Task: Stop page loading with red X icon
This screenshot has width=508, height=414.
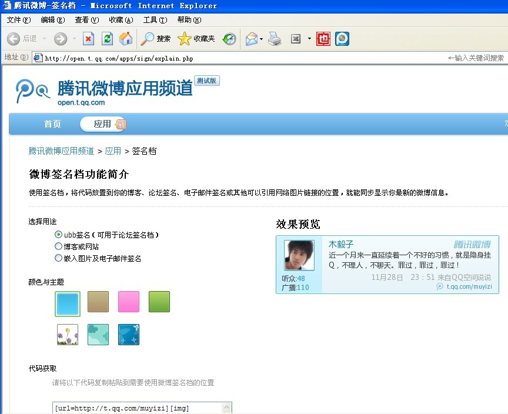Action: point(88,39)
